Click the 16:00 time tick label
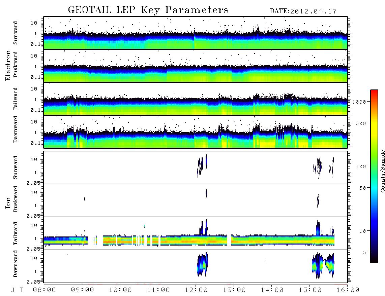The image size is (385, 296). (x=348, y=290)
